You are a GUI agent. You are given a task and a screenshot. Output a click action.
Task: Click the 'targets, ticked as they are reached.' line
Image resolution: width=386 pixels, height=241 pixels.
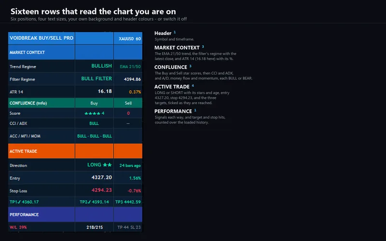[183, 103]
